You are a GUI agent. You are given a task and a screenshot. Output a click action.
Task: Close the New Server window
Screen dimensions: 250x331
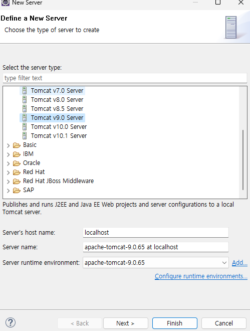(x=241, y=3)
